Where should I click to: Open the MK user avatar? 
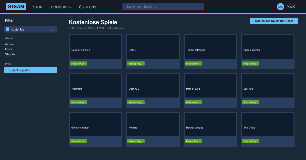(x=280, y=7)
